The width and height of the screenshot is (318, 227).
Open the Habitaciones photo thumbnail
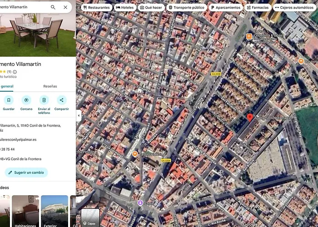pyautogui.click(x=25, y=211)
